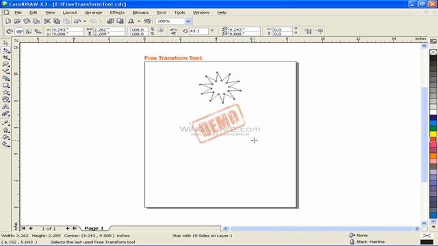Viewport: 438px width, 246px height.
Task: Switch to the Page 1 tab
Action: (94, 228)
